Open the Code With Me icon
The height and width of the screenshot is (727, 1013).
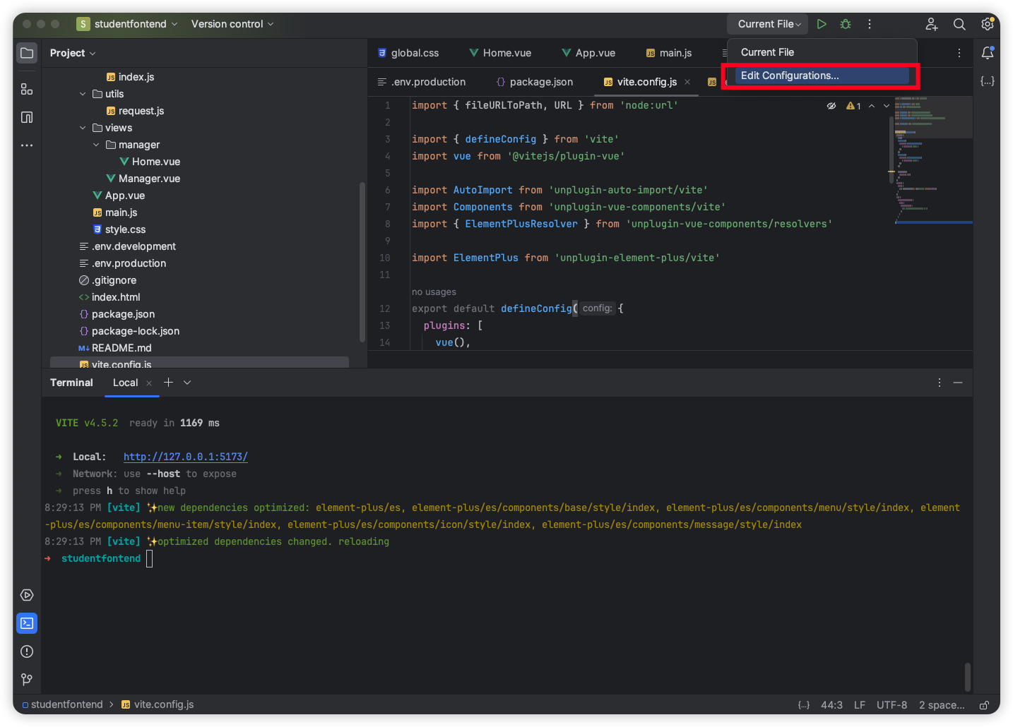[932, 24]
